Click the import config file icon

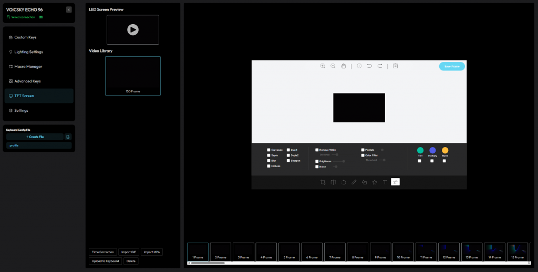click(x=68, y=137)
